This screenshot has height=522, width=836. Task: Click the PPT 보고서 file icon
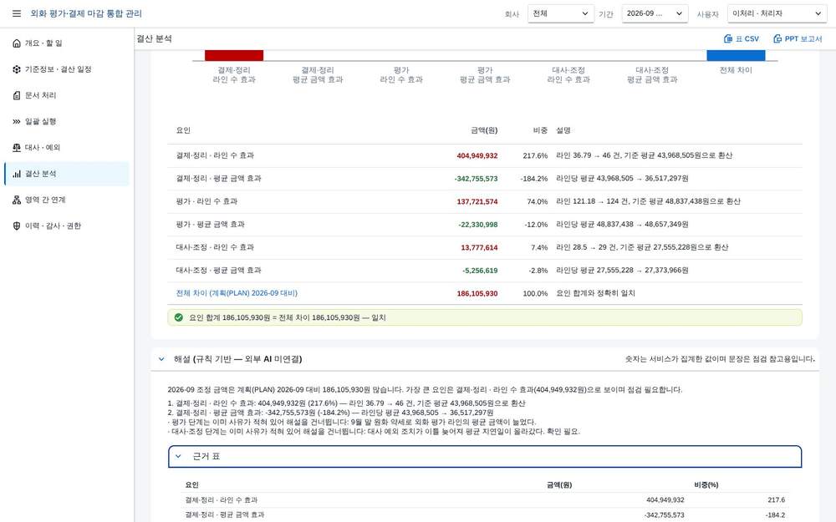pos(777,39)
